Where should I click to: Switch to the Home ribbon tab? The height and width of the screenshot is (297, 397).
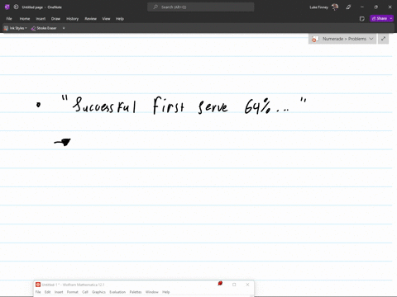[x=25, y=19]
